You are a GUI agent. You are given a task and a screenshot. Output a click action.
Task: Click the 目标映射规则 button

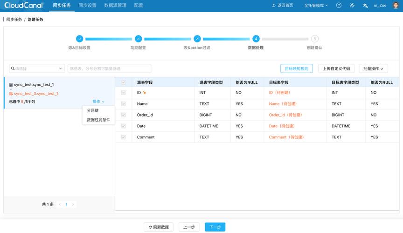[x=297, y=69]
